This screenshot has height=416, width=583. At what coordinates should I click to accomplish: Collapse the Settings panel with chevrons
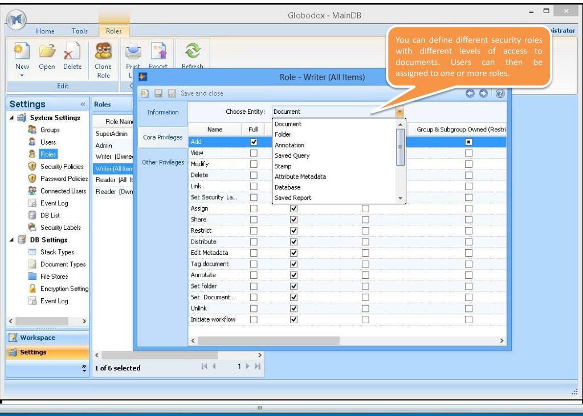[83, 104]
